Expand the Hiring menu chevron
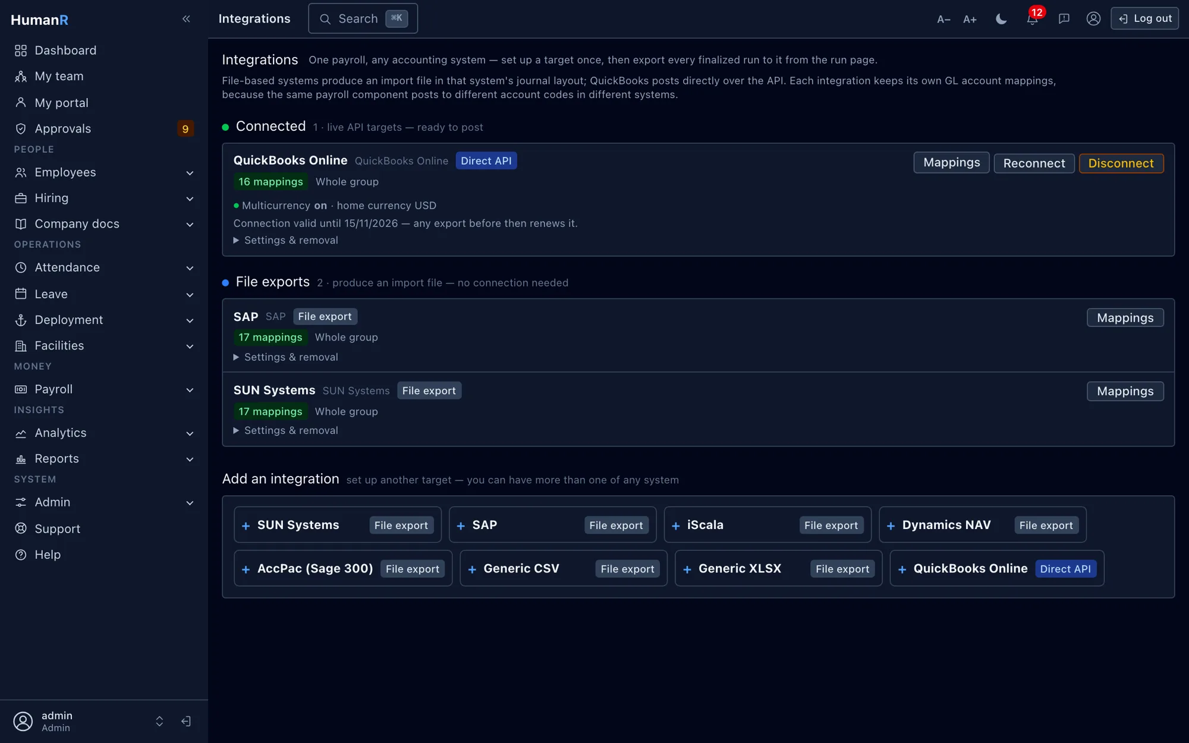This screenshot has height=743, width=1189. (x=190, y=199)
